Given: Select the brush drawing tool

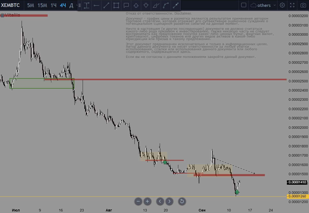Looking at the screenshot, I should point(156,5).
